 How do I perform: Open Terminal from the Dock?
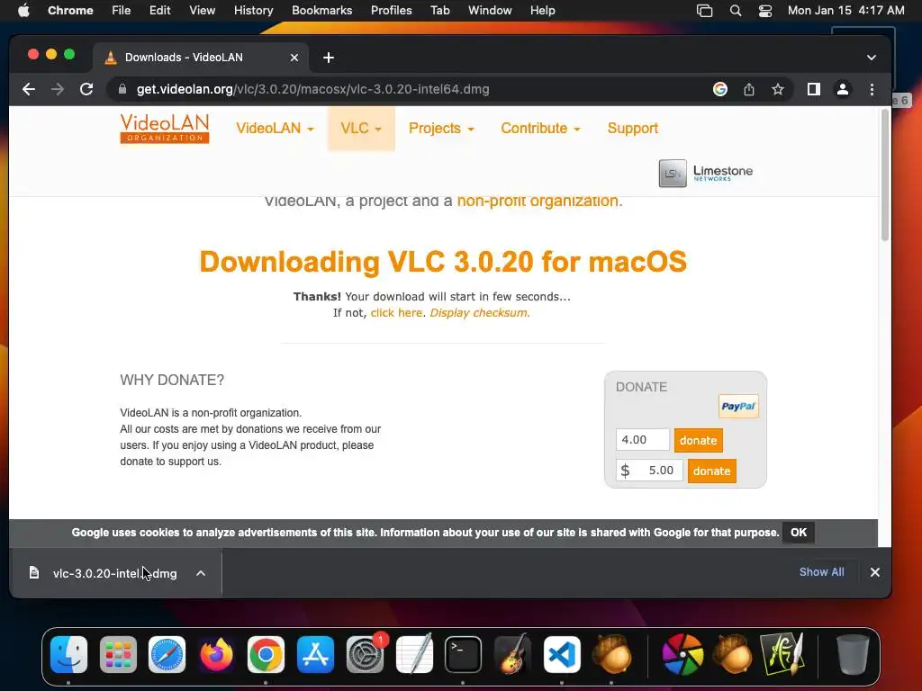point(463,654)
